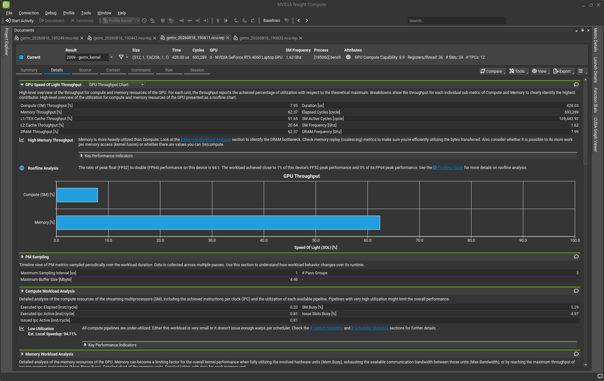Follow the Memory Workload Analysis link
Image resolution: width=604 pixels, height=381 pixels.
(x=206, y=140)
